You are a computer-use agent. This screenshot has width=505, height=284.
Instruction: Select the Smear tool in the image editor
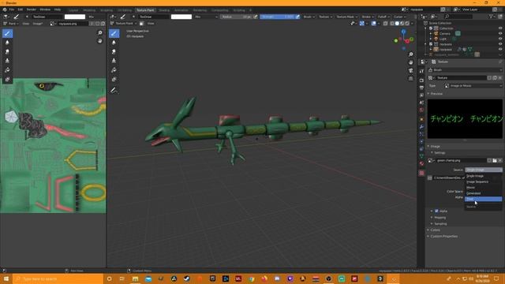coord(7,51)
